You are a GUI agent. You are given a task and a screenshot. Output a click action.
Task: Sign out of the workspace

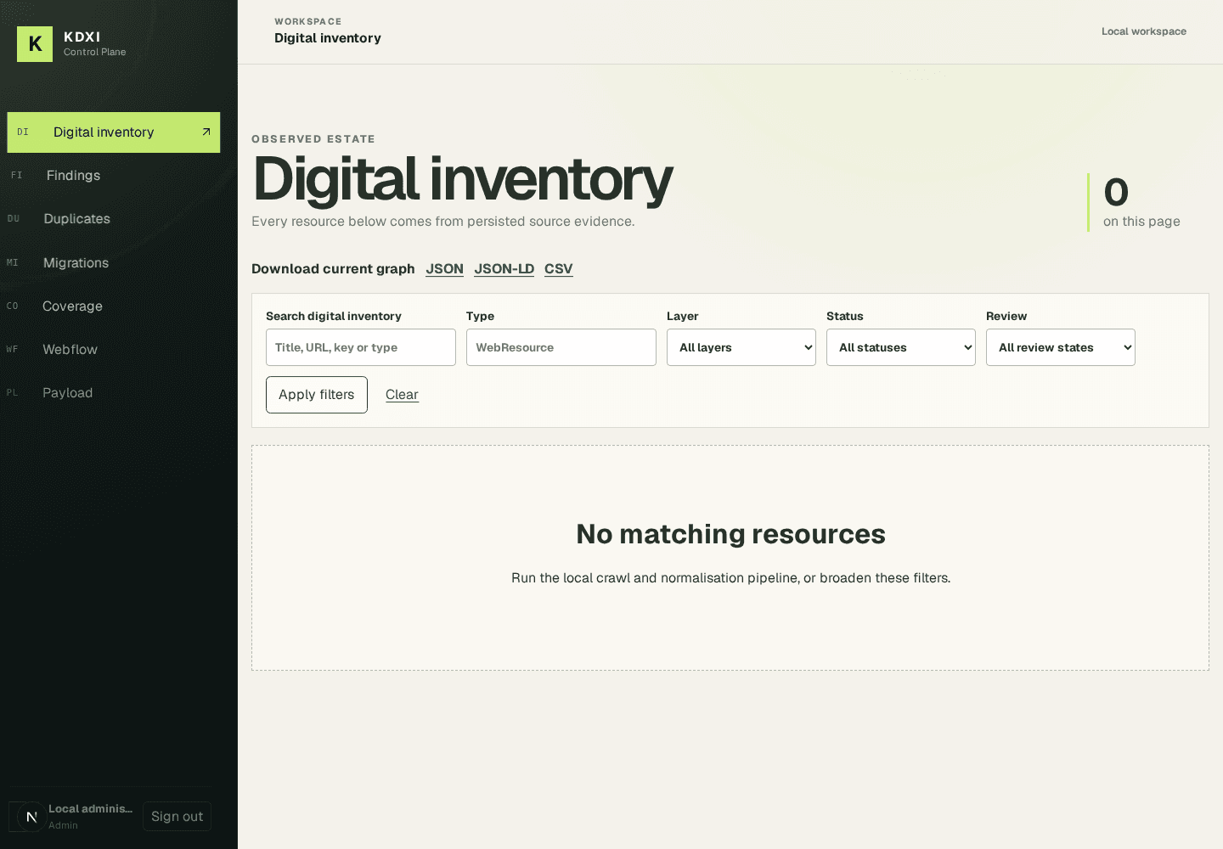[177, 817]
